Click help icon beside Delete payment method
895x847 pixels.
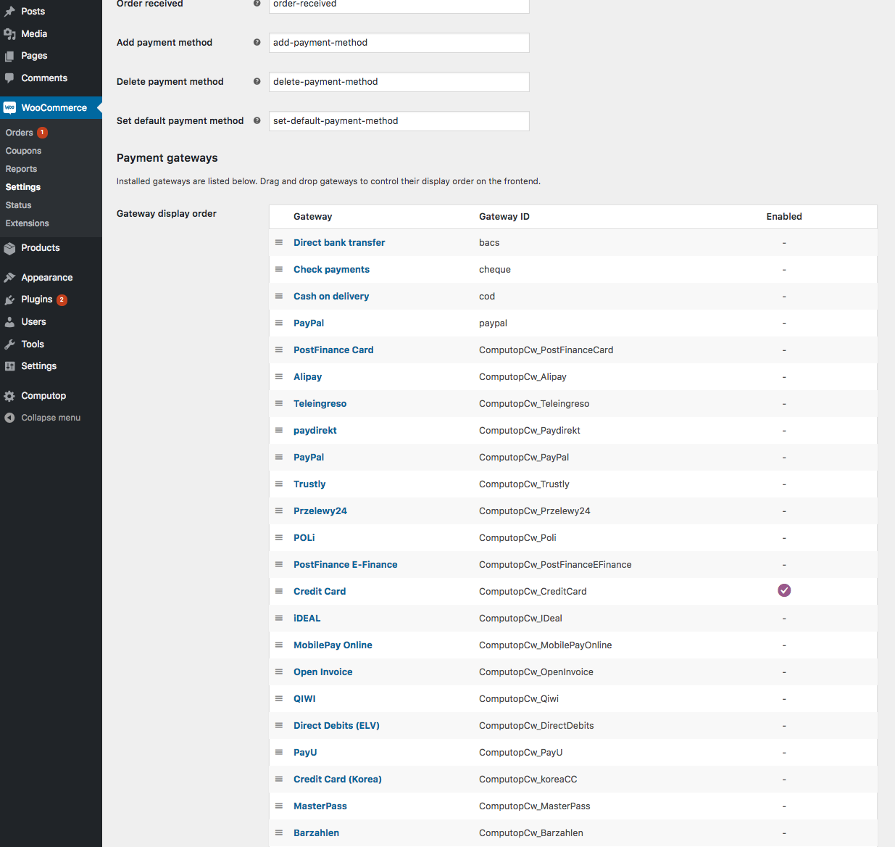coord(257,82)
